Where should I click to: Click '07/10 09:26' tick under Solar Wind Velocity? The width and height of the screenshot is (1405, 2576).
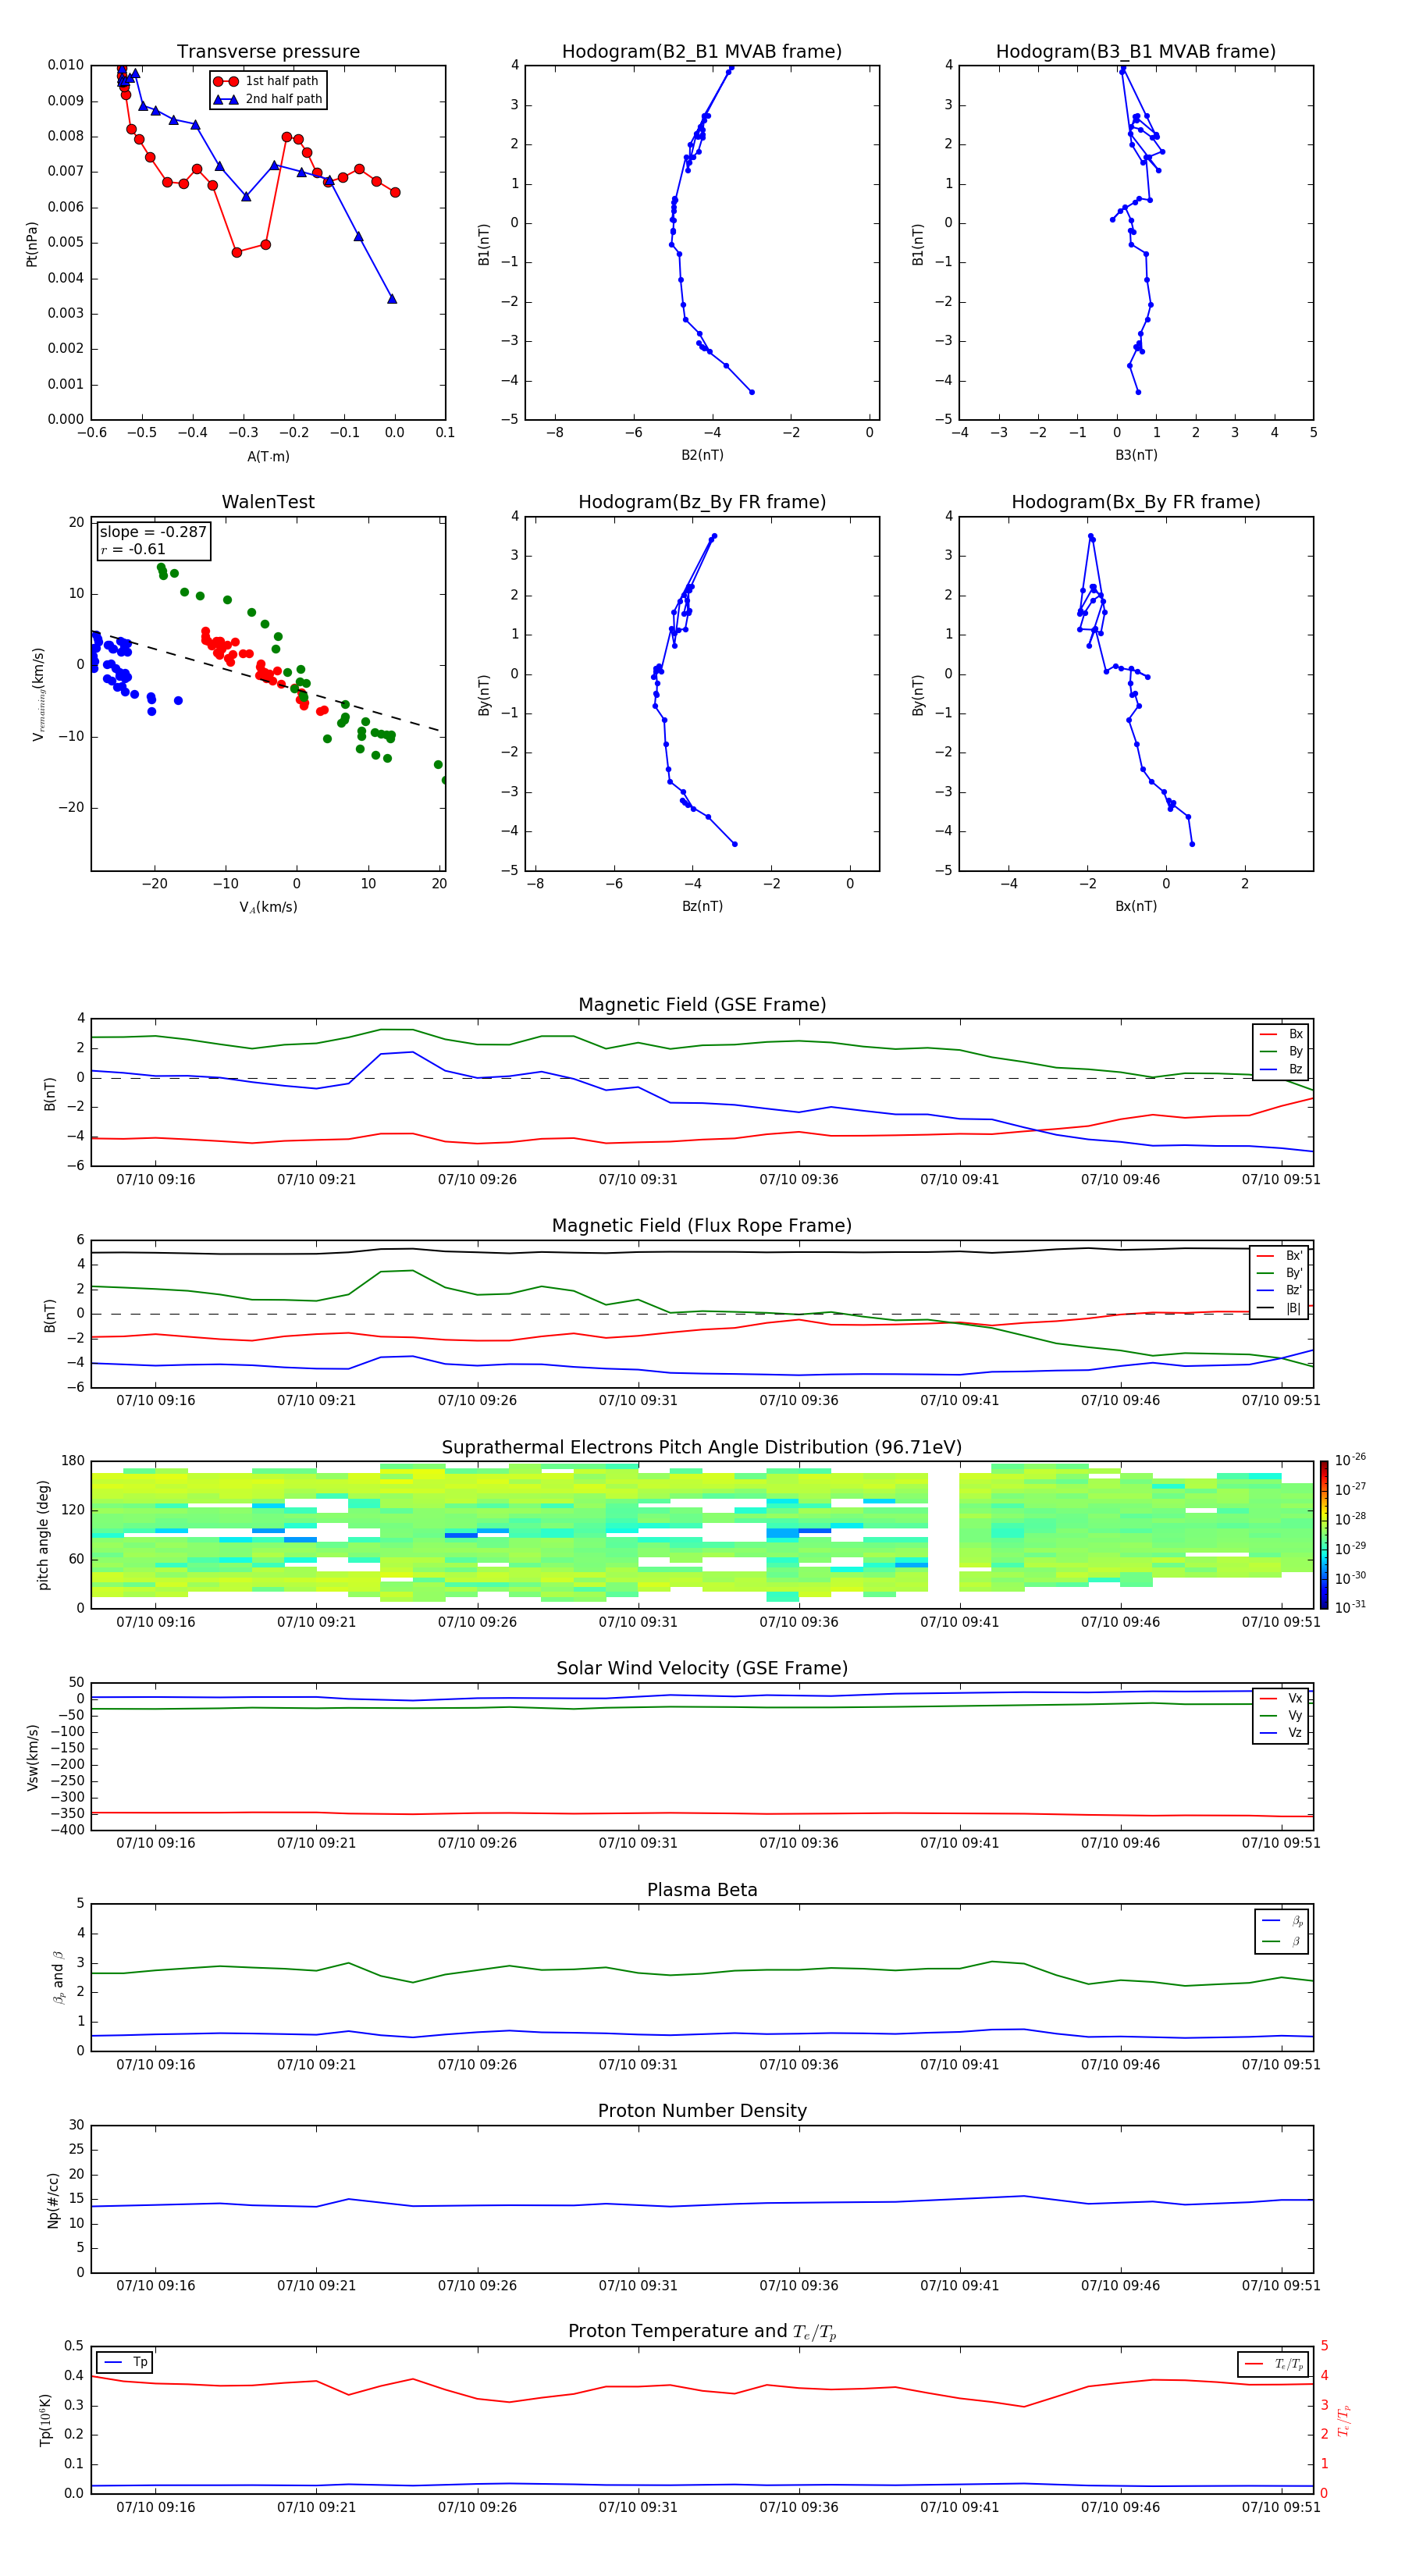point(477,1844)
